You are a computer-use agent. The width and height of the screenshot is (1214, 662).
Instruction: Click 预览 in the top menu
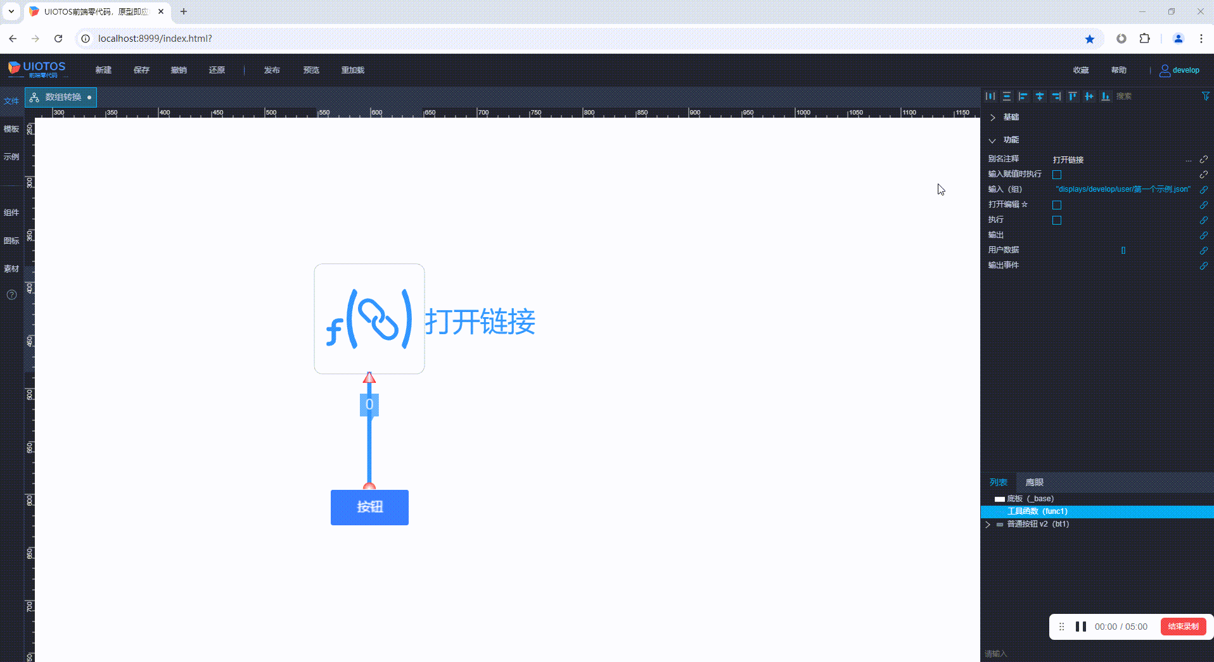(311, 70)
